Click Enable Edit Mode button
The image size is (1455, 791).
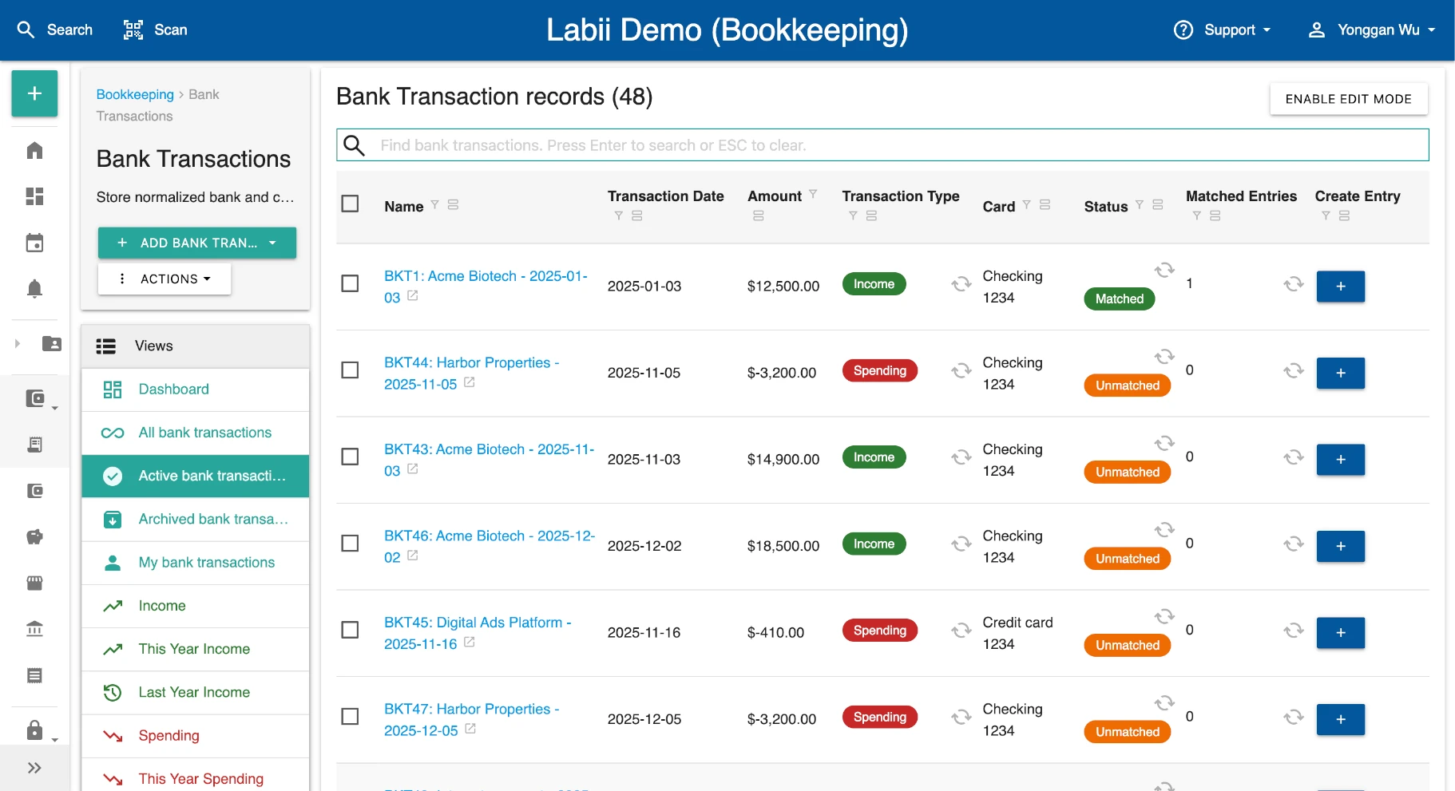1349,99
